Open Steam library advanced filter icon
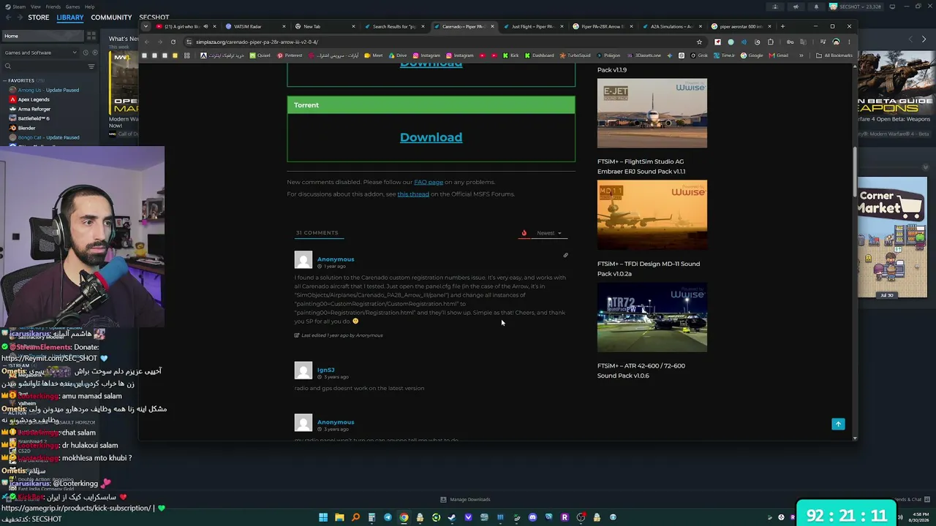 pyautogui.click(x=91, y=66)
